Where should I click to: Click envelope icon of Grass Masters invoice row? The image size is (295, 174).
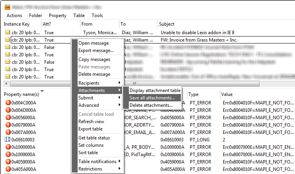click(x=7, y=40)
